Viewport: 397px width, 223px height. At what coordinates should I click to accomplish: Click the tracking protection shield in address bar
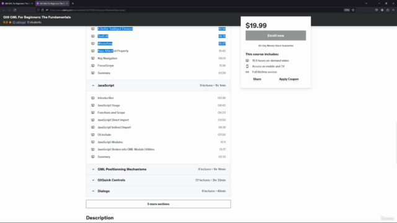pos(38,10)
